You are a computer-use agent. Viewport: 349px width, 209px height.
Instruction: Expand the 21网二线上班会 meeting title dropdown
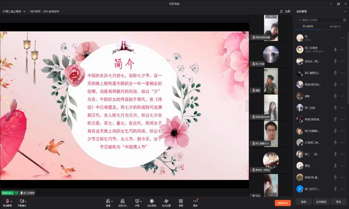25,11
